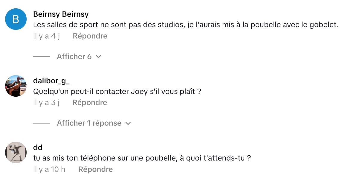The width and height of the screenshot is (345, 182).
Task: Click the Il y a 10 h timestamp
Action: click(x=49, y=169)
